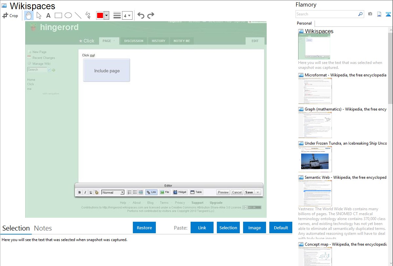
Task: Click the blue upward arrow icon
Action: [388, 14]
